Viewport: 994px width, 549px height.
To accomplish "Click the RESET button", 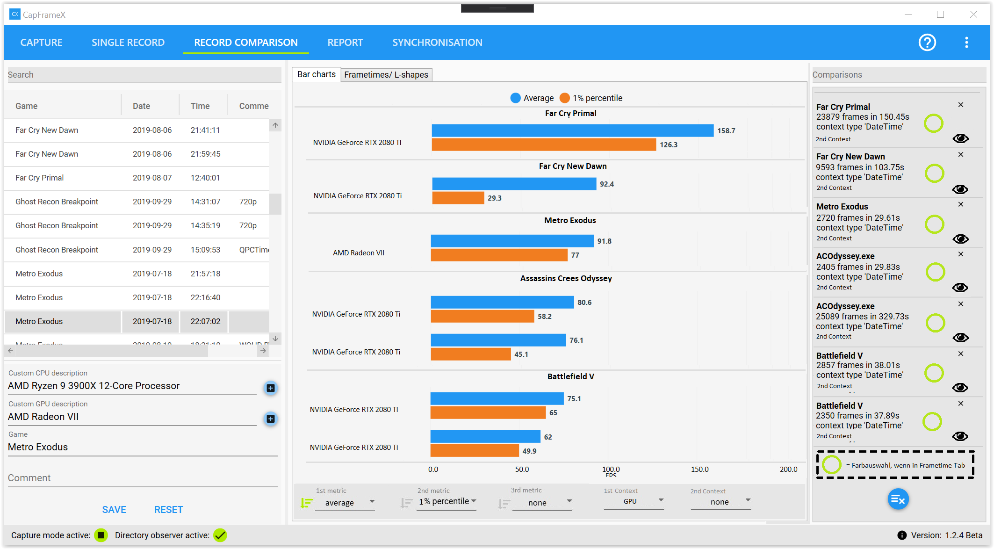I will point(168,509).
